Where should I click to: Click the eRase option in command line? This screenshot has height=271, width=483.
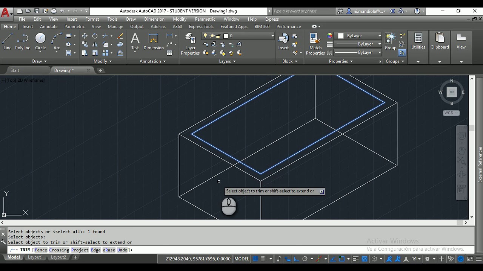pyautogui.click(x=109, y=250)
